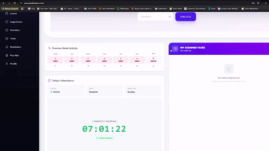Click the Active Session badge
The height and width of the screenshot is (151, 269).
point(104,138)
